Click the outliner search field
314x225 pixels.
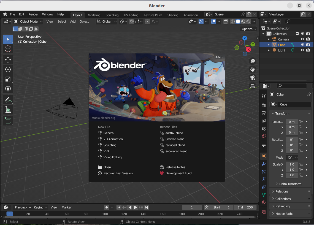(x=298, y=21)
